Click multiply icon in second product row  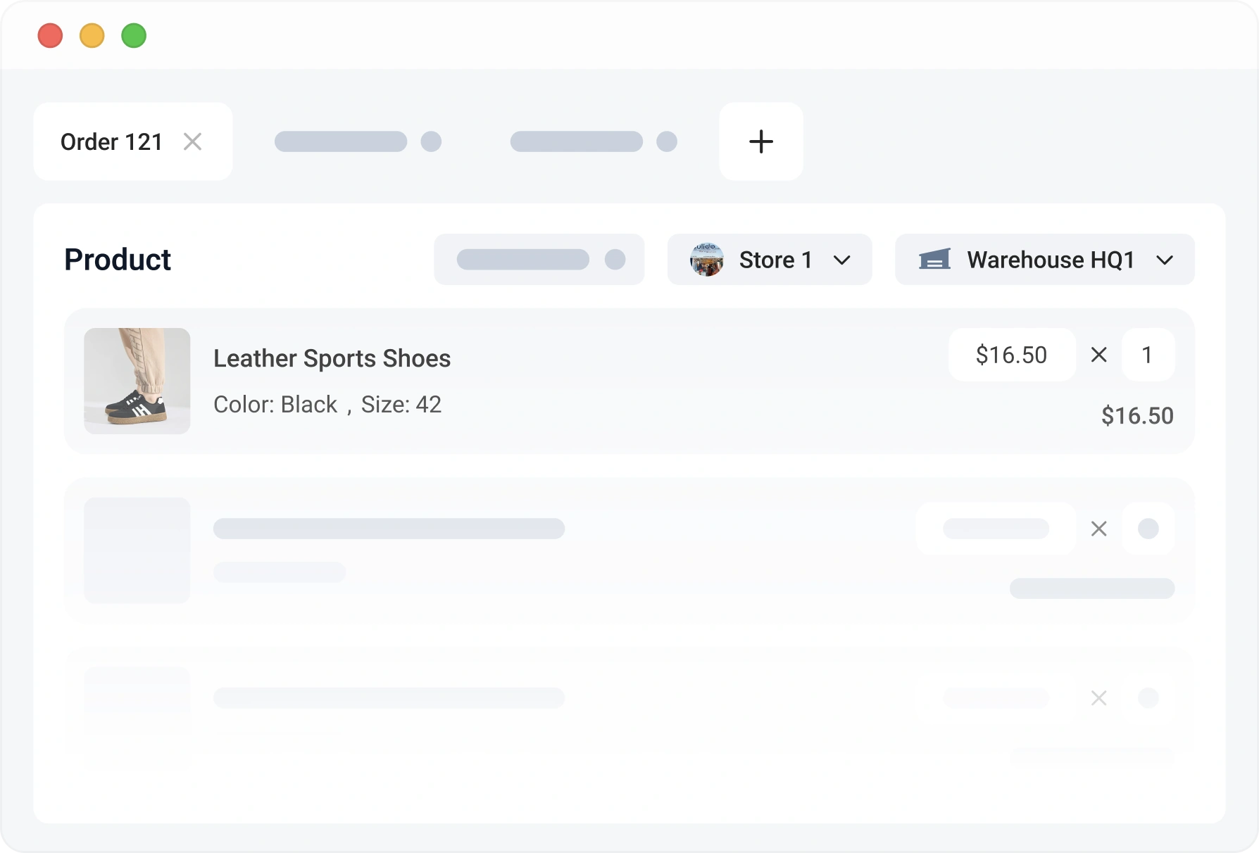pyautogui.click(x=1098, y=529)
